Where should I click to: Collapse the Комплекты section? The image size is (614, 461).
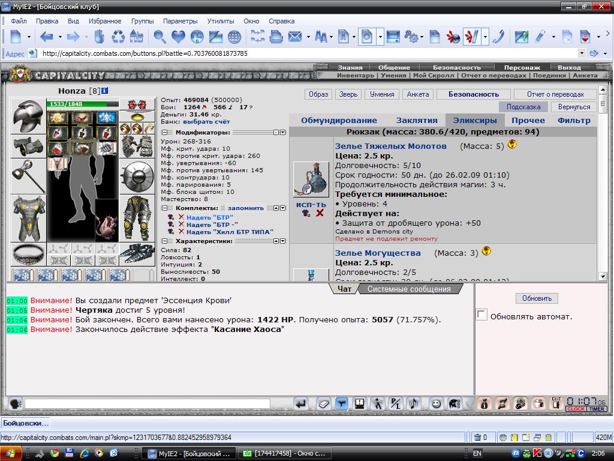tap(164, 208)
